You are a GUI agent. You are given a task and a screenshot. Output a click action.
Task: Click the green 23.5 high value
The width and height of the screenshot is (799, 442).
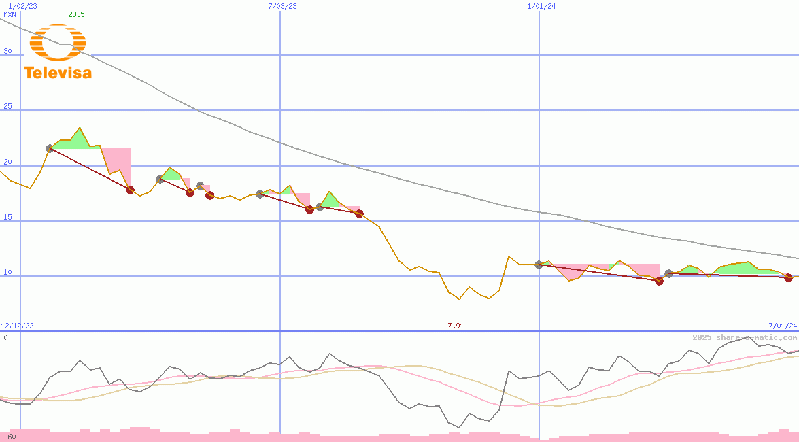76,14
